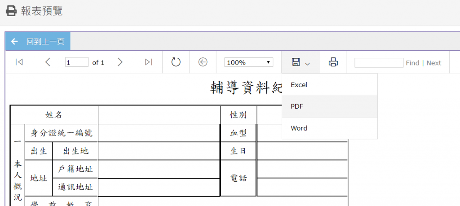Collapse the export menu chevron

(307, 64)
